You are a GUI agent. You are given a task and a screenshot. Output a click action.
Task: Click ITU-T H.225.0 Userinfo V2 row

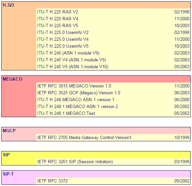[x=113, y=32]
